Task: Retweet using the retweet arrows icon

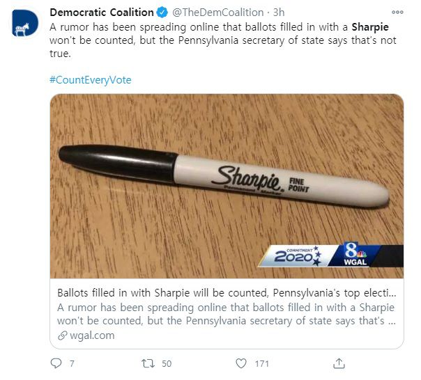Action: pos(147,363)
